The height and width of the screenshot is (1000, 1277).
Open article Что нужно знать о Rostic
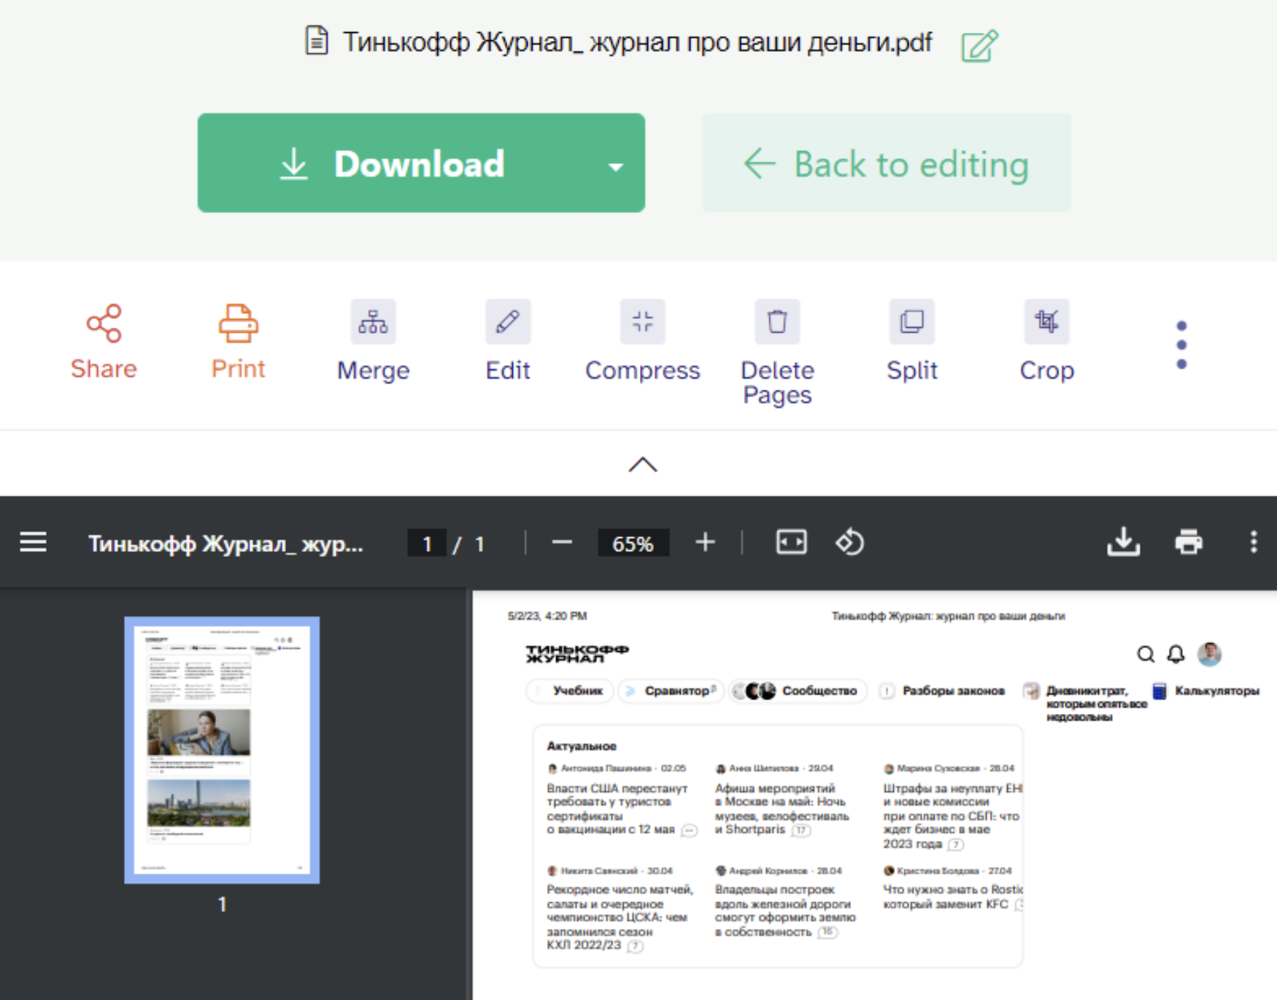pyautogui.click(x=952, y=896)
